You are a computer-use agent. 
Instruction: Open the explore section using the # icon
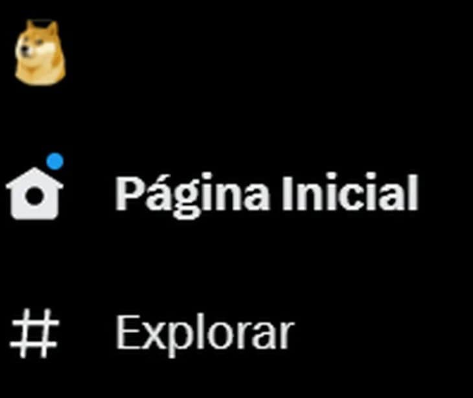point(34,333)
